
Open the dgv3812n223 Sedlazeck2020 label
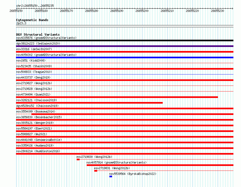[38, 43]
